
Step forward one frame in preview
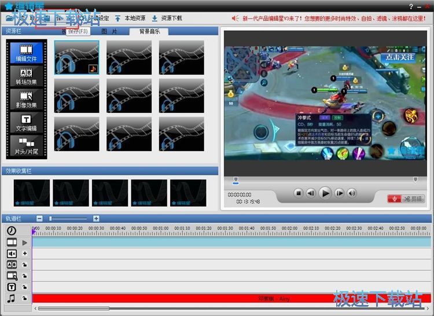click(339, 193)
